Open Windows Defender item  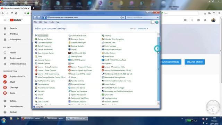coord(110,102)
